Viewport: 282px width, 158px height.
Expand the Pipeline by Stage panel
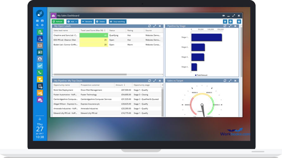tap(230, 26)
